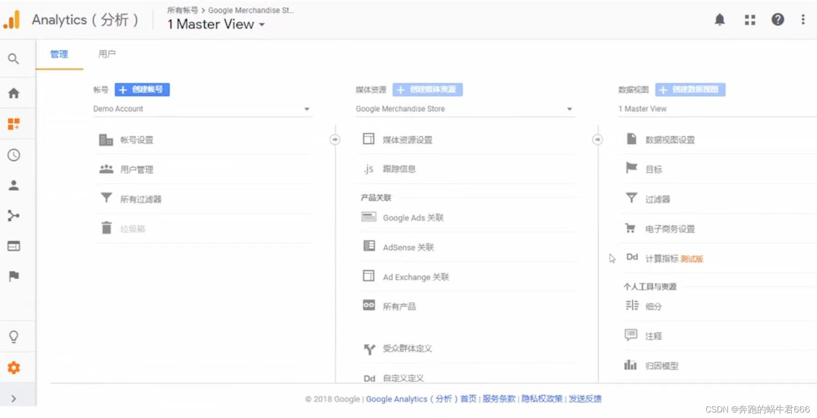This screenshot has height=418, width=817.
Task: Go to Home via house icon
Action: point(14,93)
